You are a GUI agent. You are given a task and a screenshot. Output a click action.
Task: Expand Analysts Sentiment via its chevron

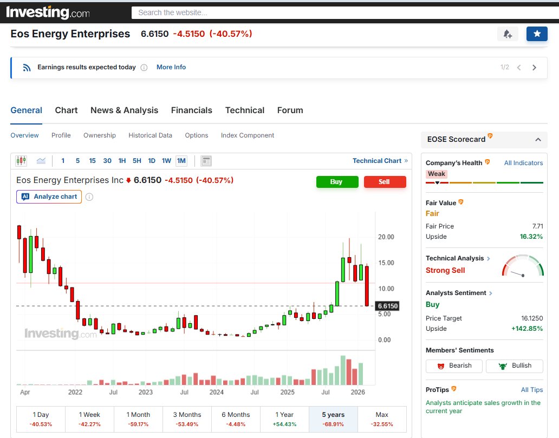[x=491, y=293]
